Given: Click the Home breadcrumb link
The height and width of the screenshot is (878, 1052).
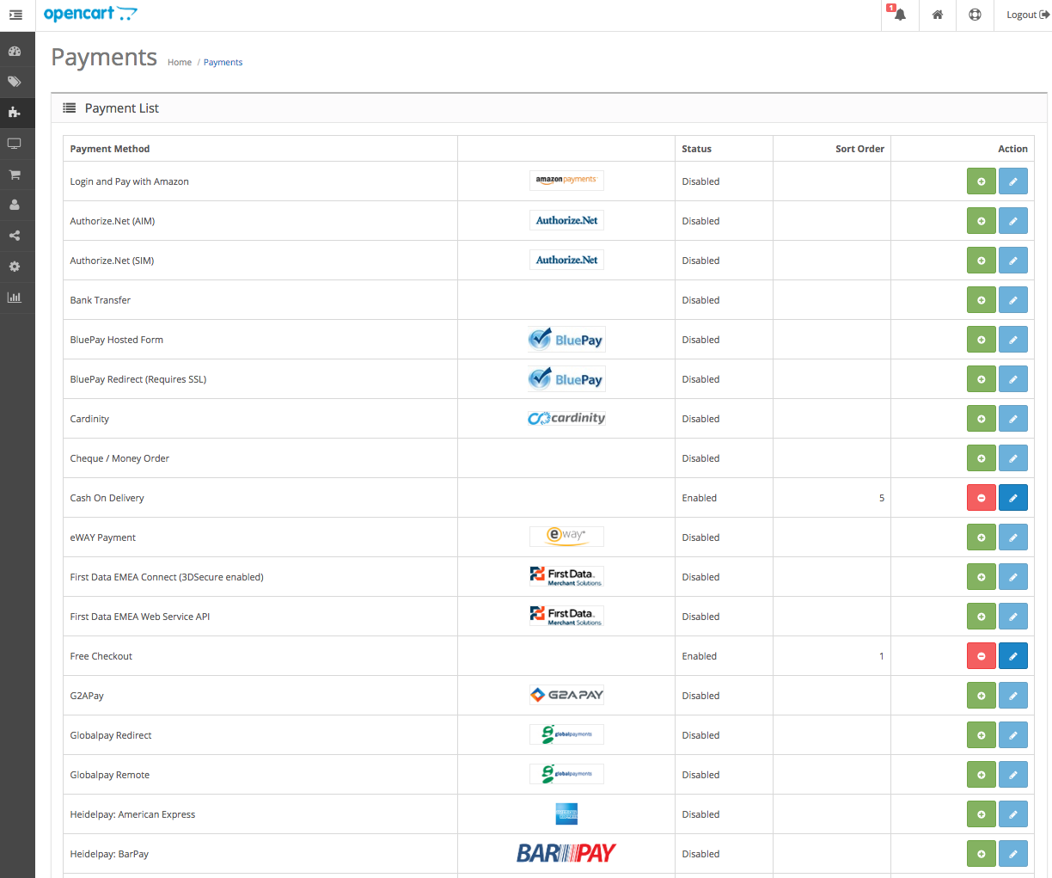Looking at the screenshot, I should coord(180,63).
